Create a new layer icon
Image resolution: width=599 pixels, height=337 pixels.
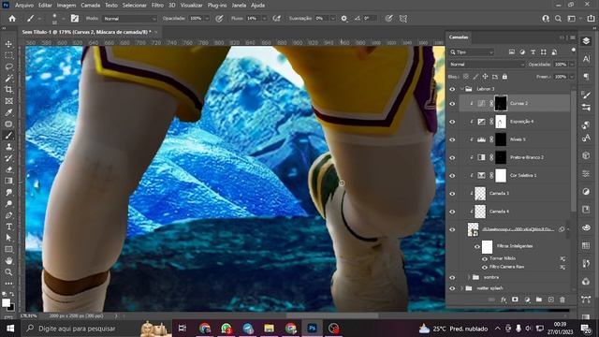[551, 300]
